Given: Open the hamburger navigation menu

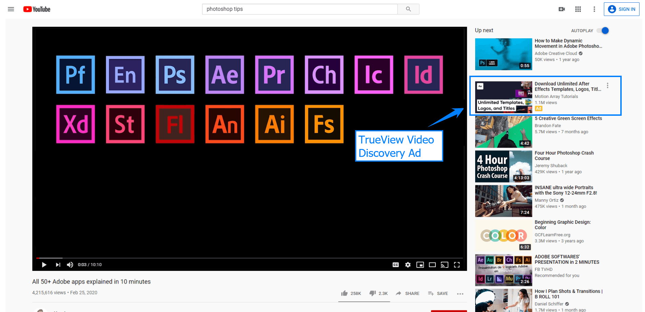Looking at the screenshot, I should pyautogui.click(x=11, y=9).
